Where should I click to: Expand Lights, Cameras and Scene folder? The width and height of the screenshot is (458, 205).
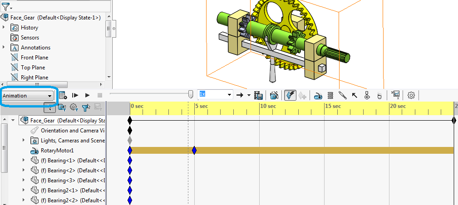[24, 141]
